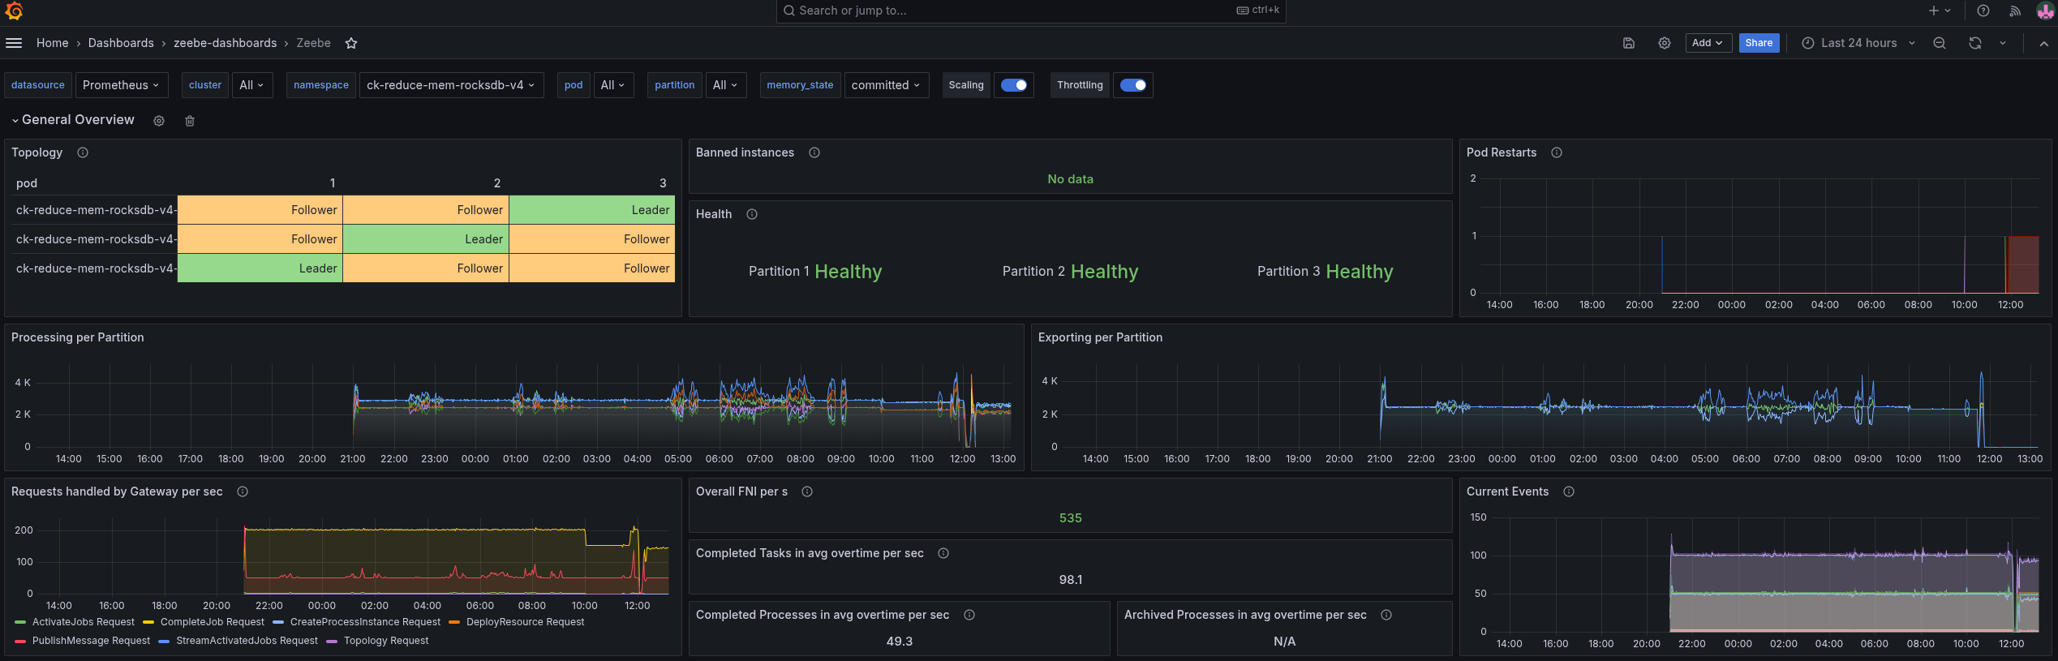
Task: Open the Processing per Partition panel title
Action: coord(78,337)
